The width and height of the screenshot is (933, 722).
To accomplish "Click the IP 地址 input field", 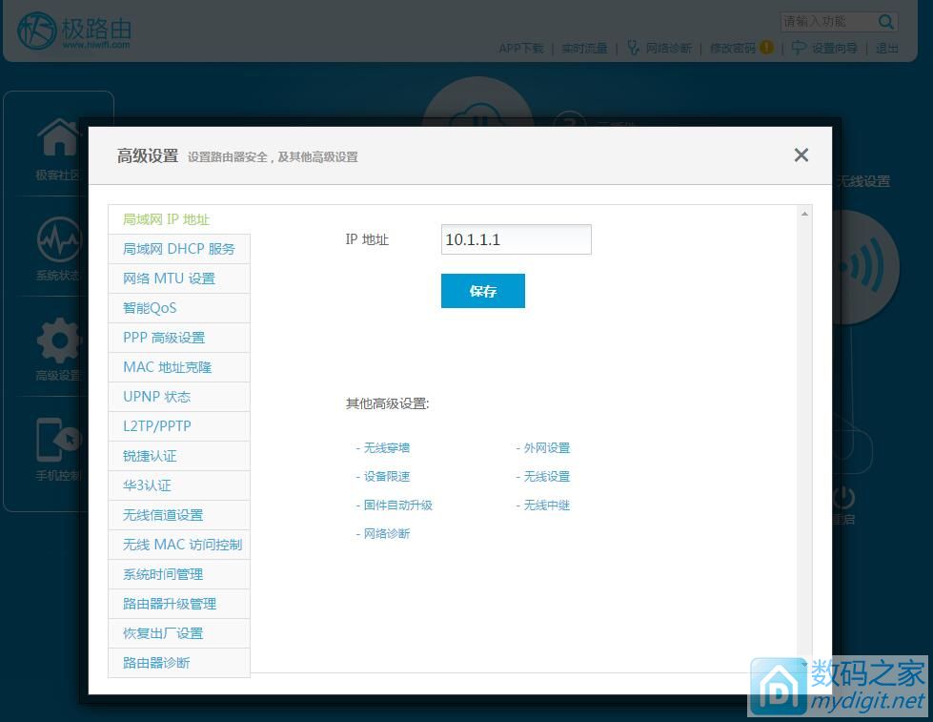I will coord(516,239).
